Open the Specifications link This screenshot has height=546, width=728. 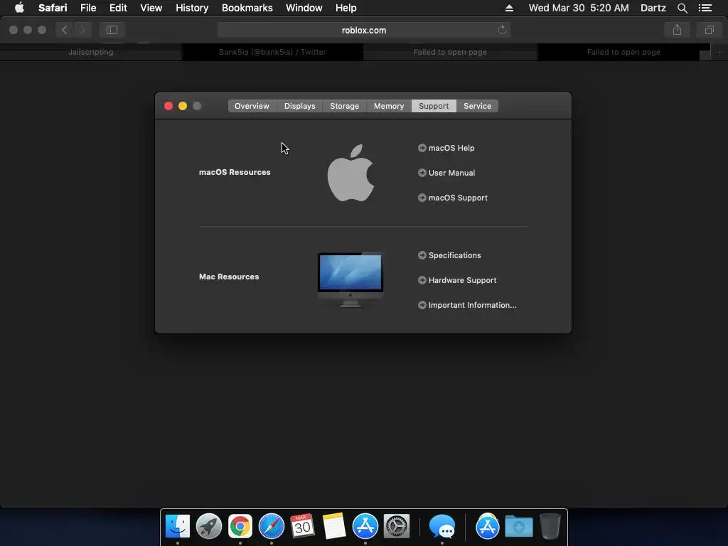[449, 255]
